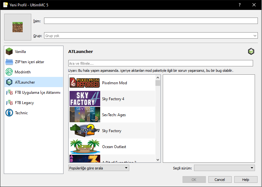
Task: Open the Seçili sürüm version dropdown
Action: (224, 168)
